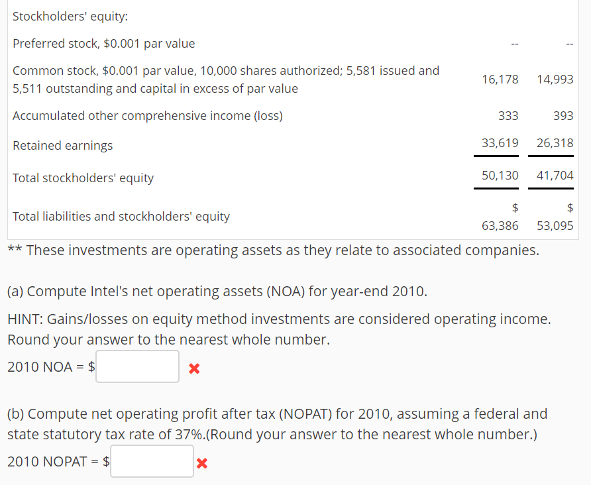Click the value 14,993 for common stock

(557, 79)
